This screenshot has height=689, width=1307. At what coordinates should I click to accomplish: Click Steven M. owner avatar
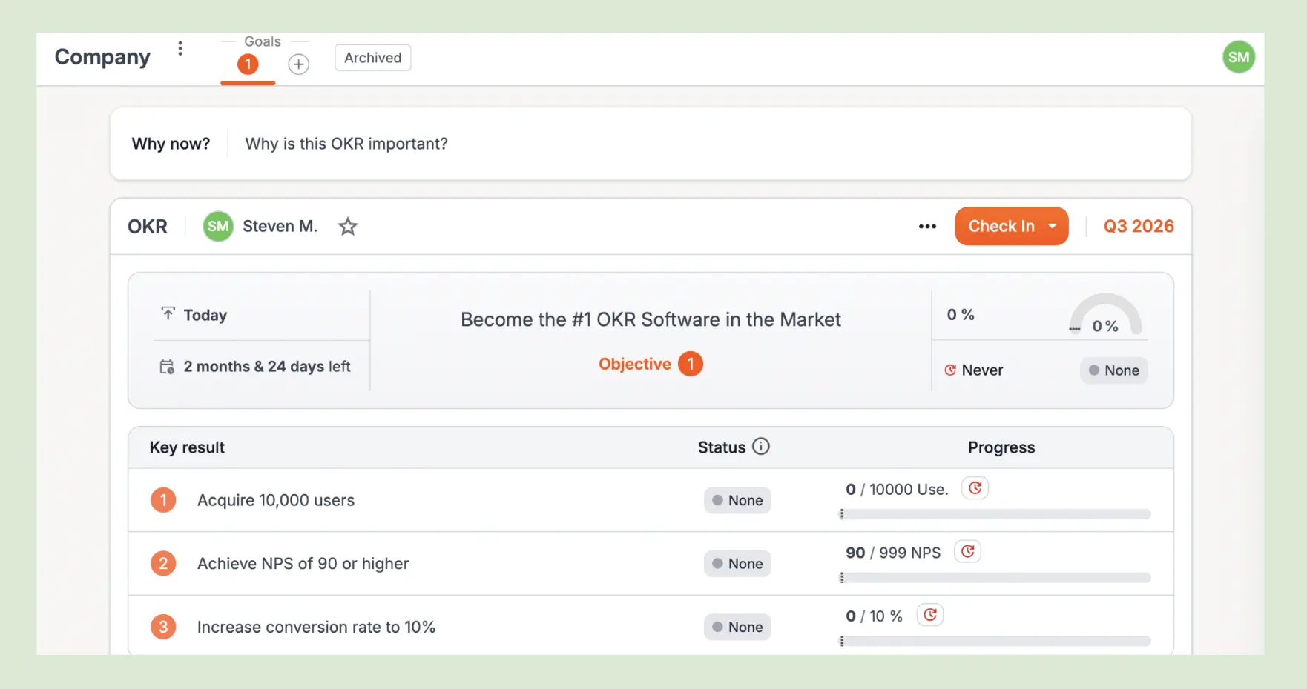pyautogui.click(x=218, y=227)
